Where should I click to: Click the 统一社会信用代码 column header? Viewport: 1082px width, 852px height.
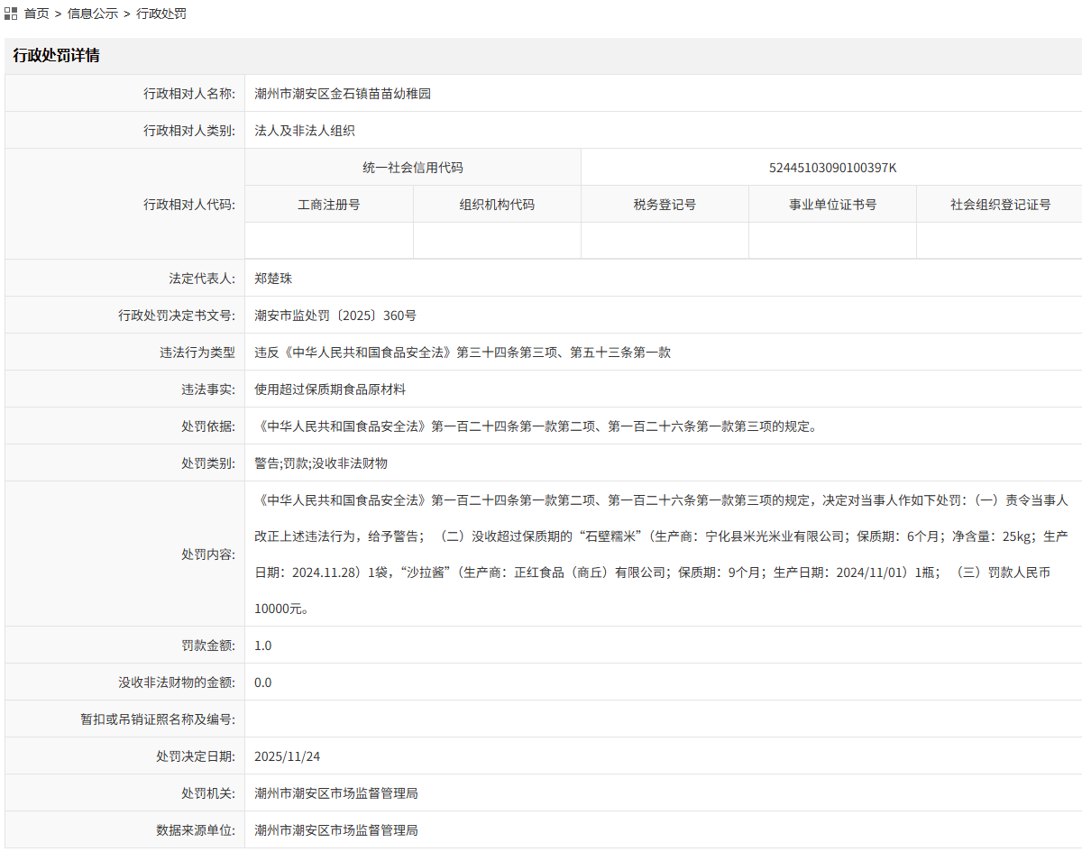tap(413, 168)
